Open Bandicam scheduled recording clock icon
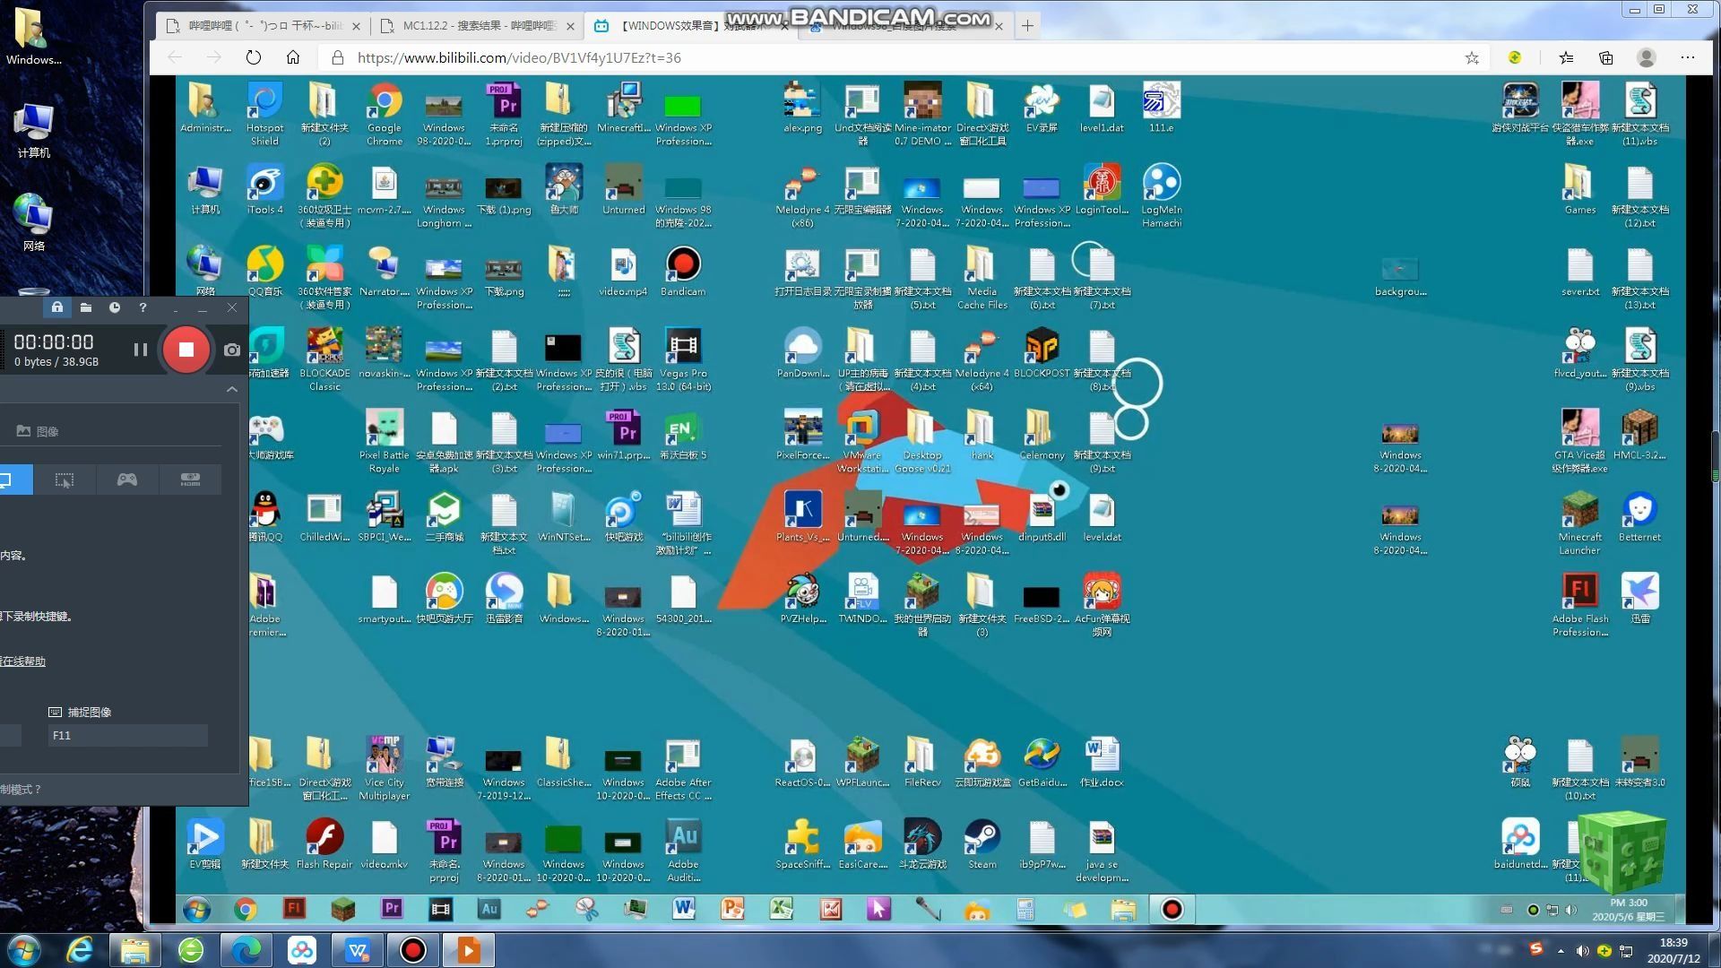1721x968 pixels. [x=115, y=307]
